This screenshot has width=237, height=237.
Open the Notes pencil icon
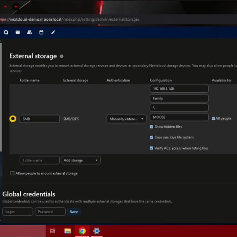pos(53,32)
